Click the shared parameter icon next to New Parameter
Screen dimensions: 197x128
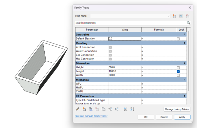pyautogui.click(x=91, y=109)
